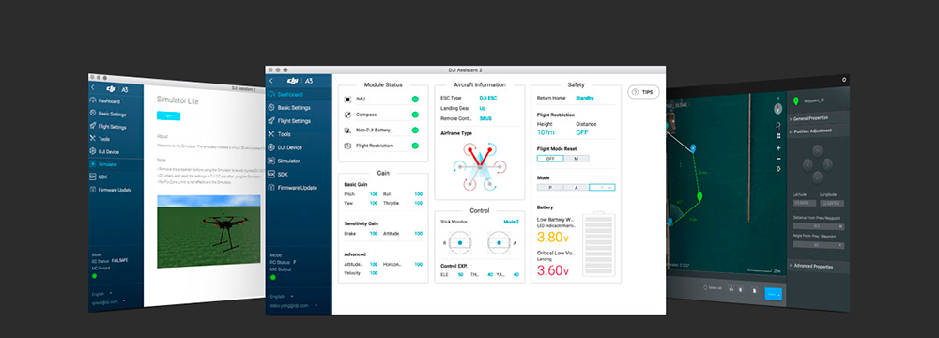Click the green waypoint marker on map

tap(700, 196)
